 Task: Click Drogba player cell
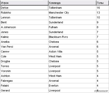point(24,61)
